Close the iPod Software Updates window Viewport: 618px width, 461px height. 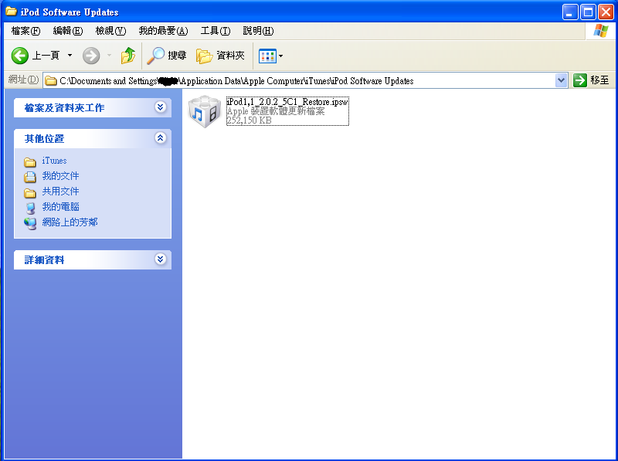(606, 12)
